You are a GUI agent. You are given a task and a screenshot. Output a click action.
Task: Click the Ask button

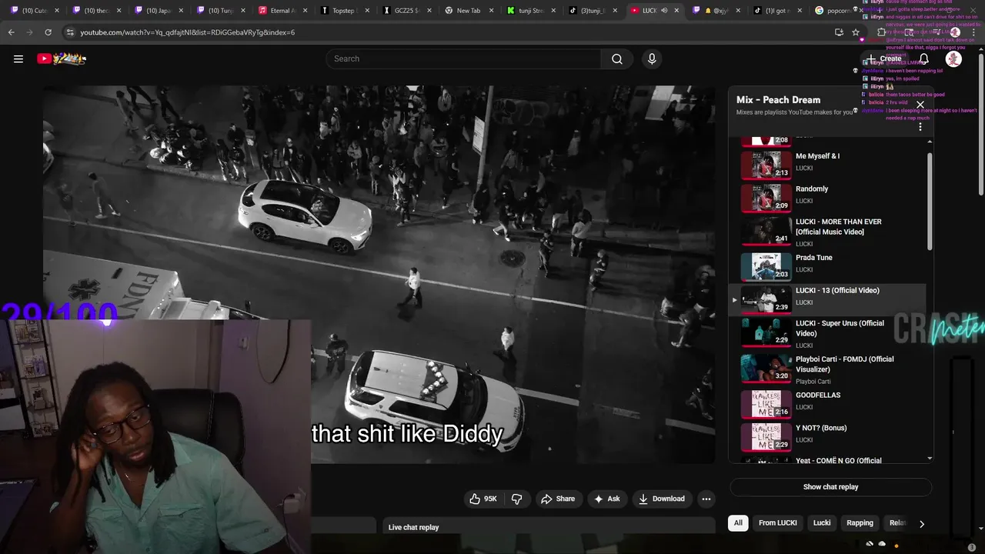[606, 499]
